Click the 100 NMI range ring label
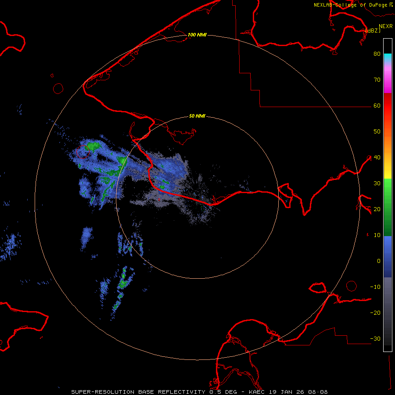 tap(197, 35)
